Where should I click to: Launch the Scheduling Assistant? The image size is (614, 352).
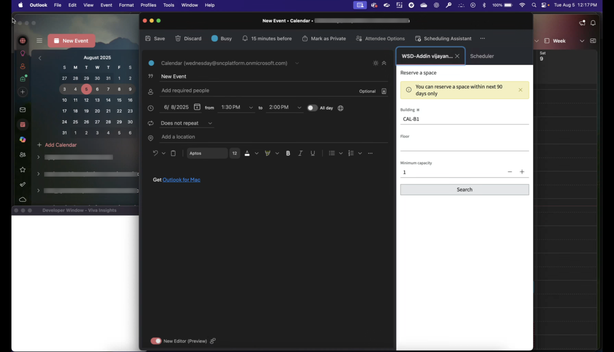click(x=443, y=39)
